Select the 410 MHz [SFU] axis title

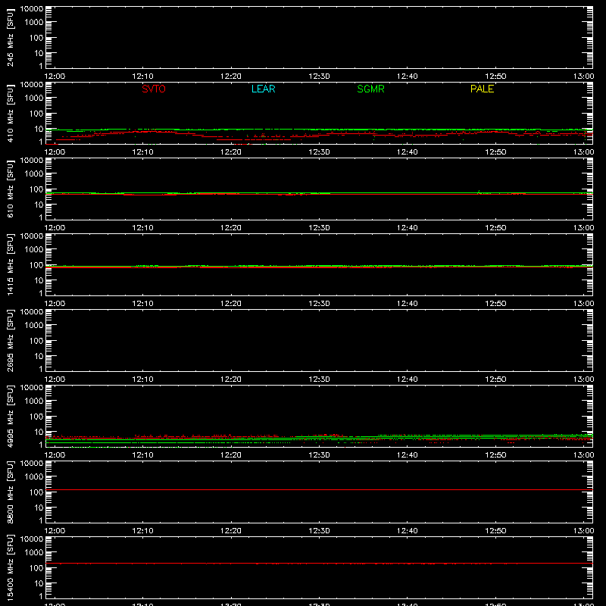(x=11, y=113)
